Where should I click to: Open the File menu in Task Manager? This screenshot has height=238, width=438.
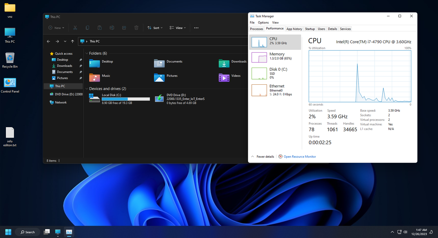point(252,23)
